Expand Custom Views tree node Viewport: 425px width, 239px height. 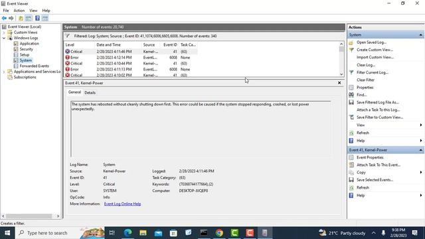pyautogui.click(x=4, y=33)
